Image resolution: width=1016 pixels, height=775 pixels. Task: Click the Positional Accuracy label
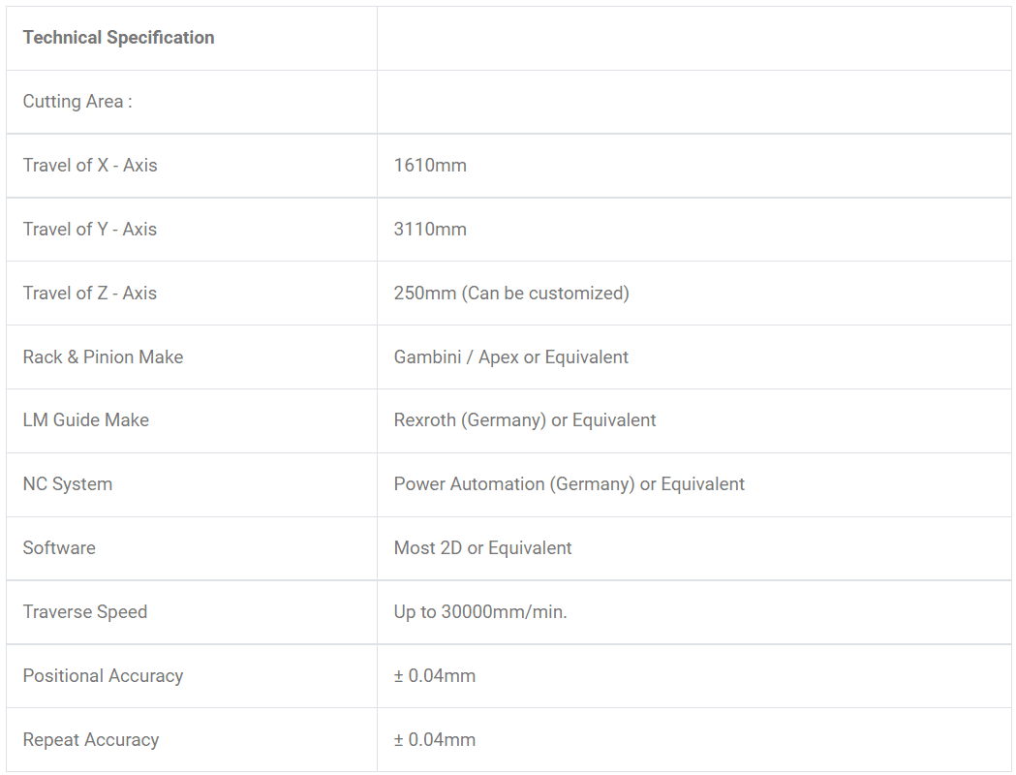click(x=103, y=676)
